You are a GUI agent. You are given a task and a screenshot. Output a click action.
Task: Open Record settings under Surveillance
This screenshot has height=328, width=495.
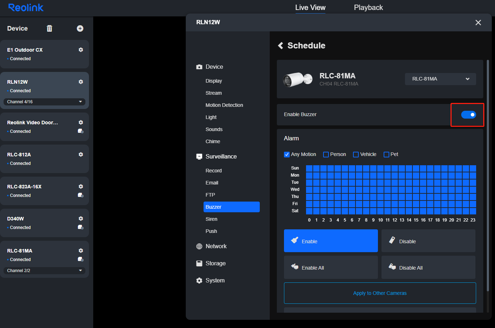[x=214, y=171]
